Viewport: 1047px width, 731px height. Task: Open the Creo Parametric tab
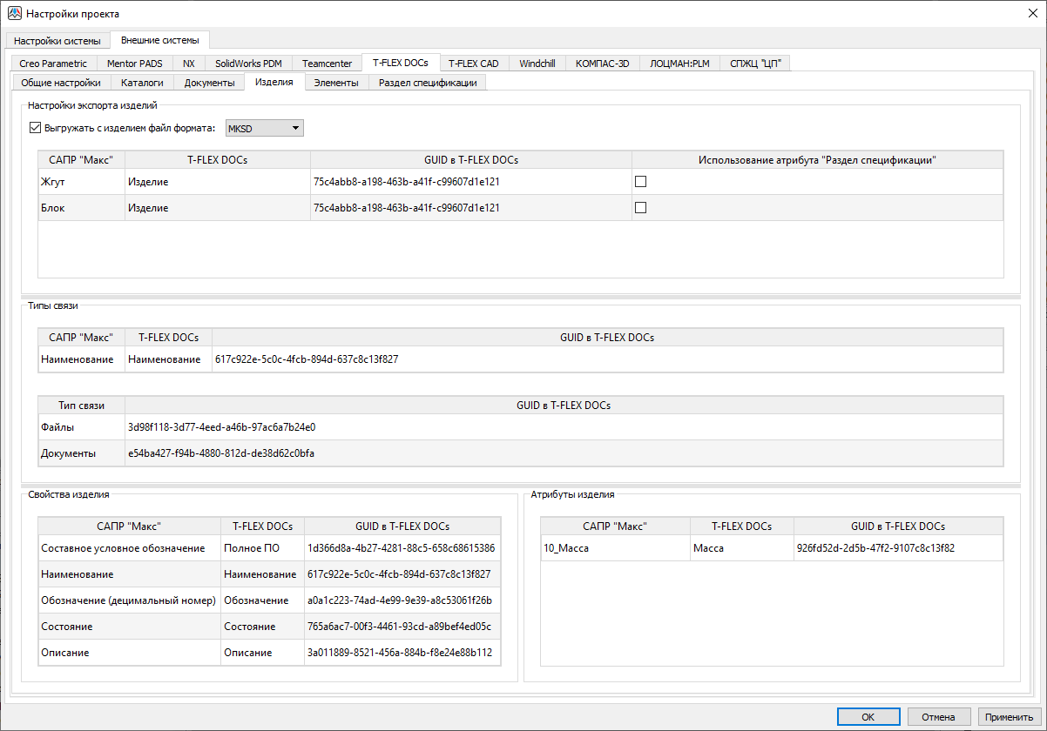(x=53, y=64)
